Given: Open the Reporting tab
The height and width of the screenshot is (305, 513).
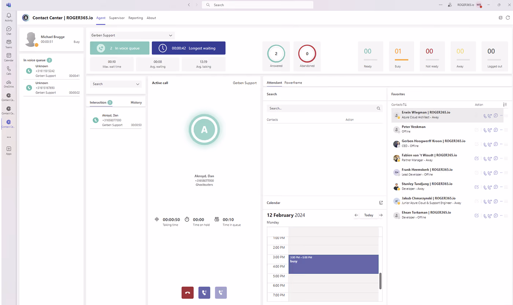Looking at the screenshot, I should click(x=136, y=18).
